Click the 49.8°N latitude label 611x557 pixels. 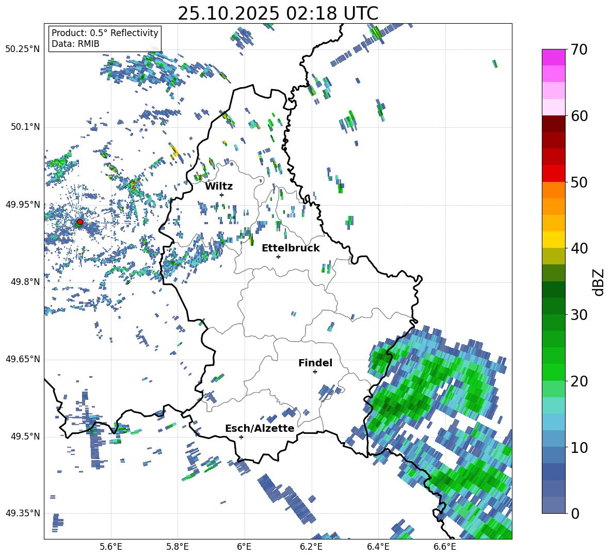coord(25,282)
